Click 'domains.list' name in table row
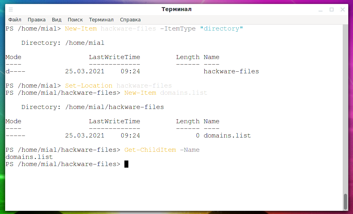Viewport: 353px width, 214px height. (x=227, y=136)
